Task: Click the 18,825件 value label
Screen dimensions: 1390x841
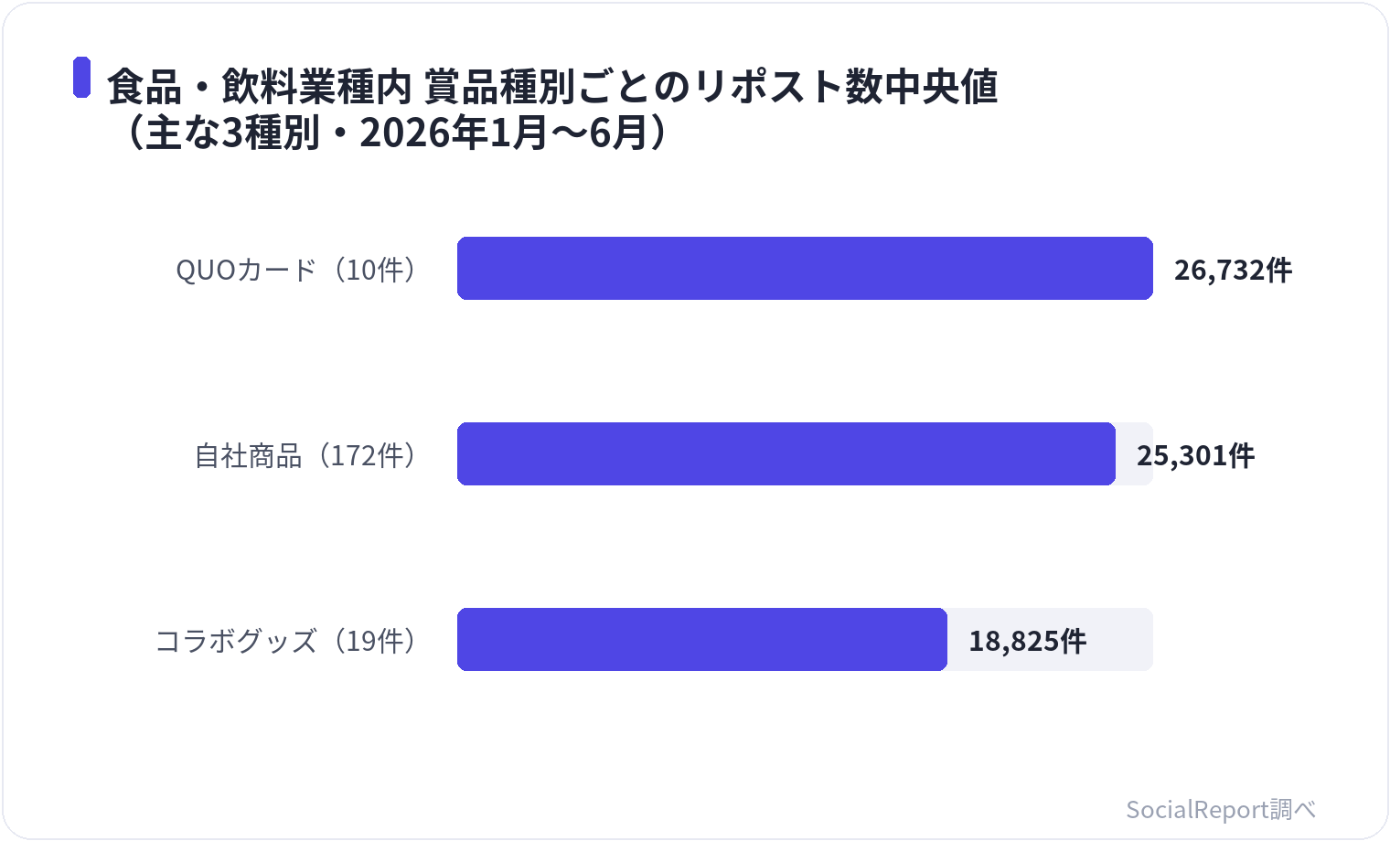Action: pyautogui.click(x=1027, y=642)
